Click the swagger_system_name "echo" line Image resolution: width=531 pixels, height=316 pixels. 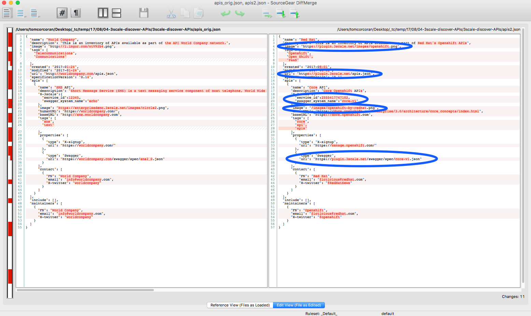click(71, 101)
